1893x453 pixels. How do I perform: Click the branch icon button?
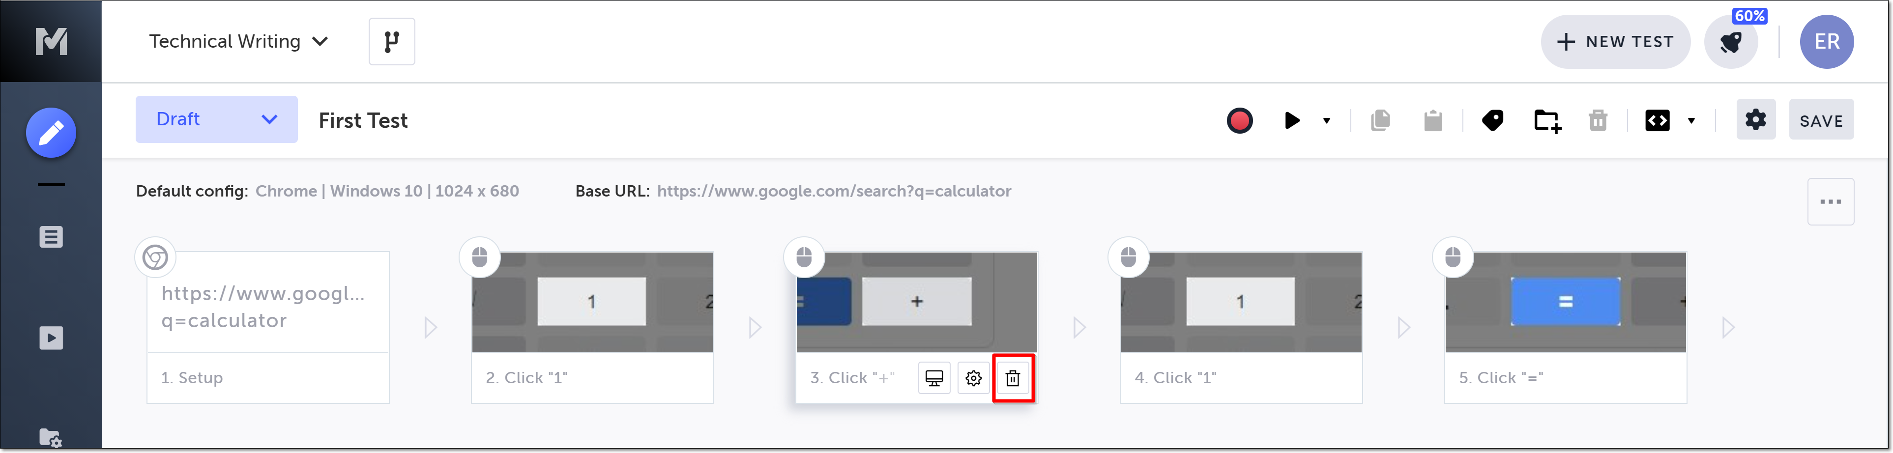coord(391,42)
